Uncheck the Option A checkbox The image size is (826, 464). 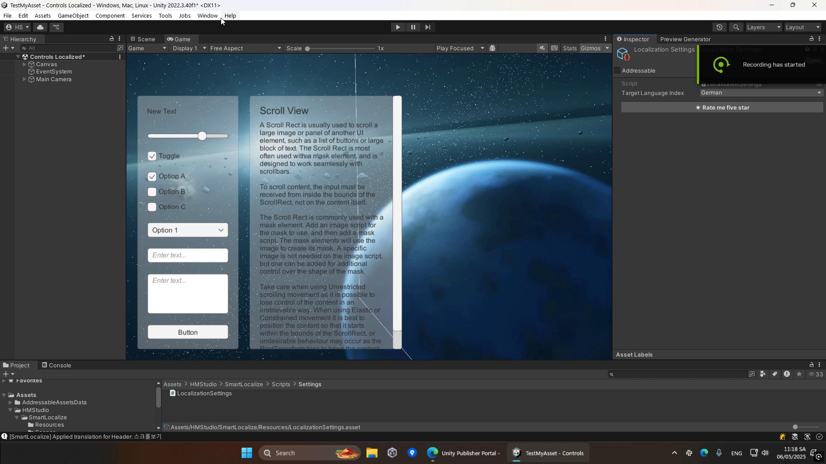click(x=152, y=177)
